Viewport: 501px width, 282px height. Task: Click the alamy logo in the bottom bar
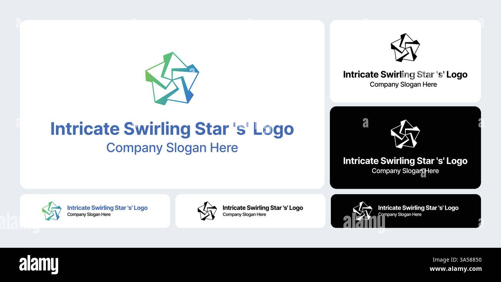click(x=39, y=265)
